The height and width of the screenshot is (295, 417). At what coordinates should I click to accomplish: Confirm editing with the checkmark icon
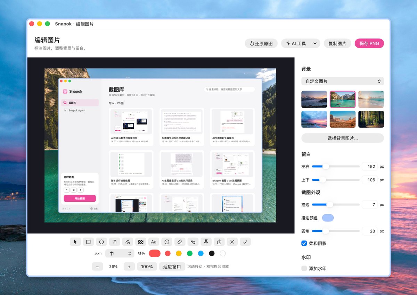click(x=245, y=242)
